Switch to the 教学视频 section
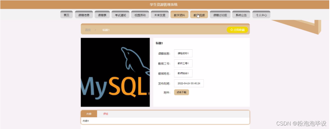Screen dimensions: 331x129 coord(199,15)
